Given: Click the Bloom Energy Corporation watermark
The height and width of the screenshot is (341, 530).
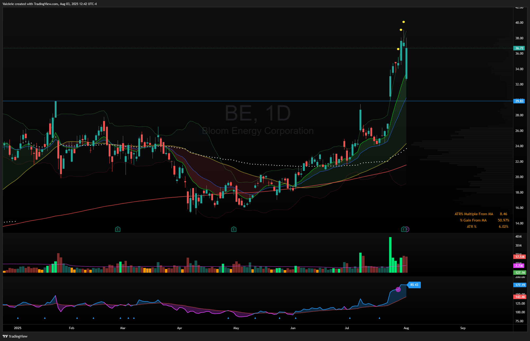Looking at the screenshot, I should click(x=258, y=131).
